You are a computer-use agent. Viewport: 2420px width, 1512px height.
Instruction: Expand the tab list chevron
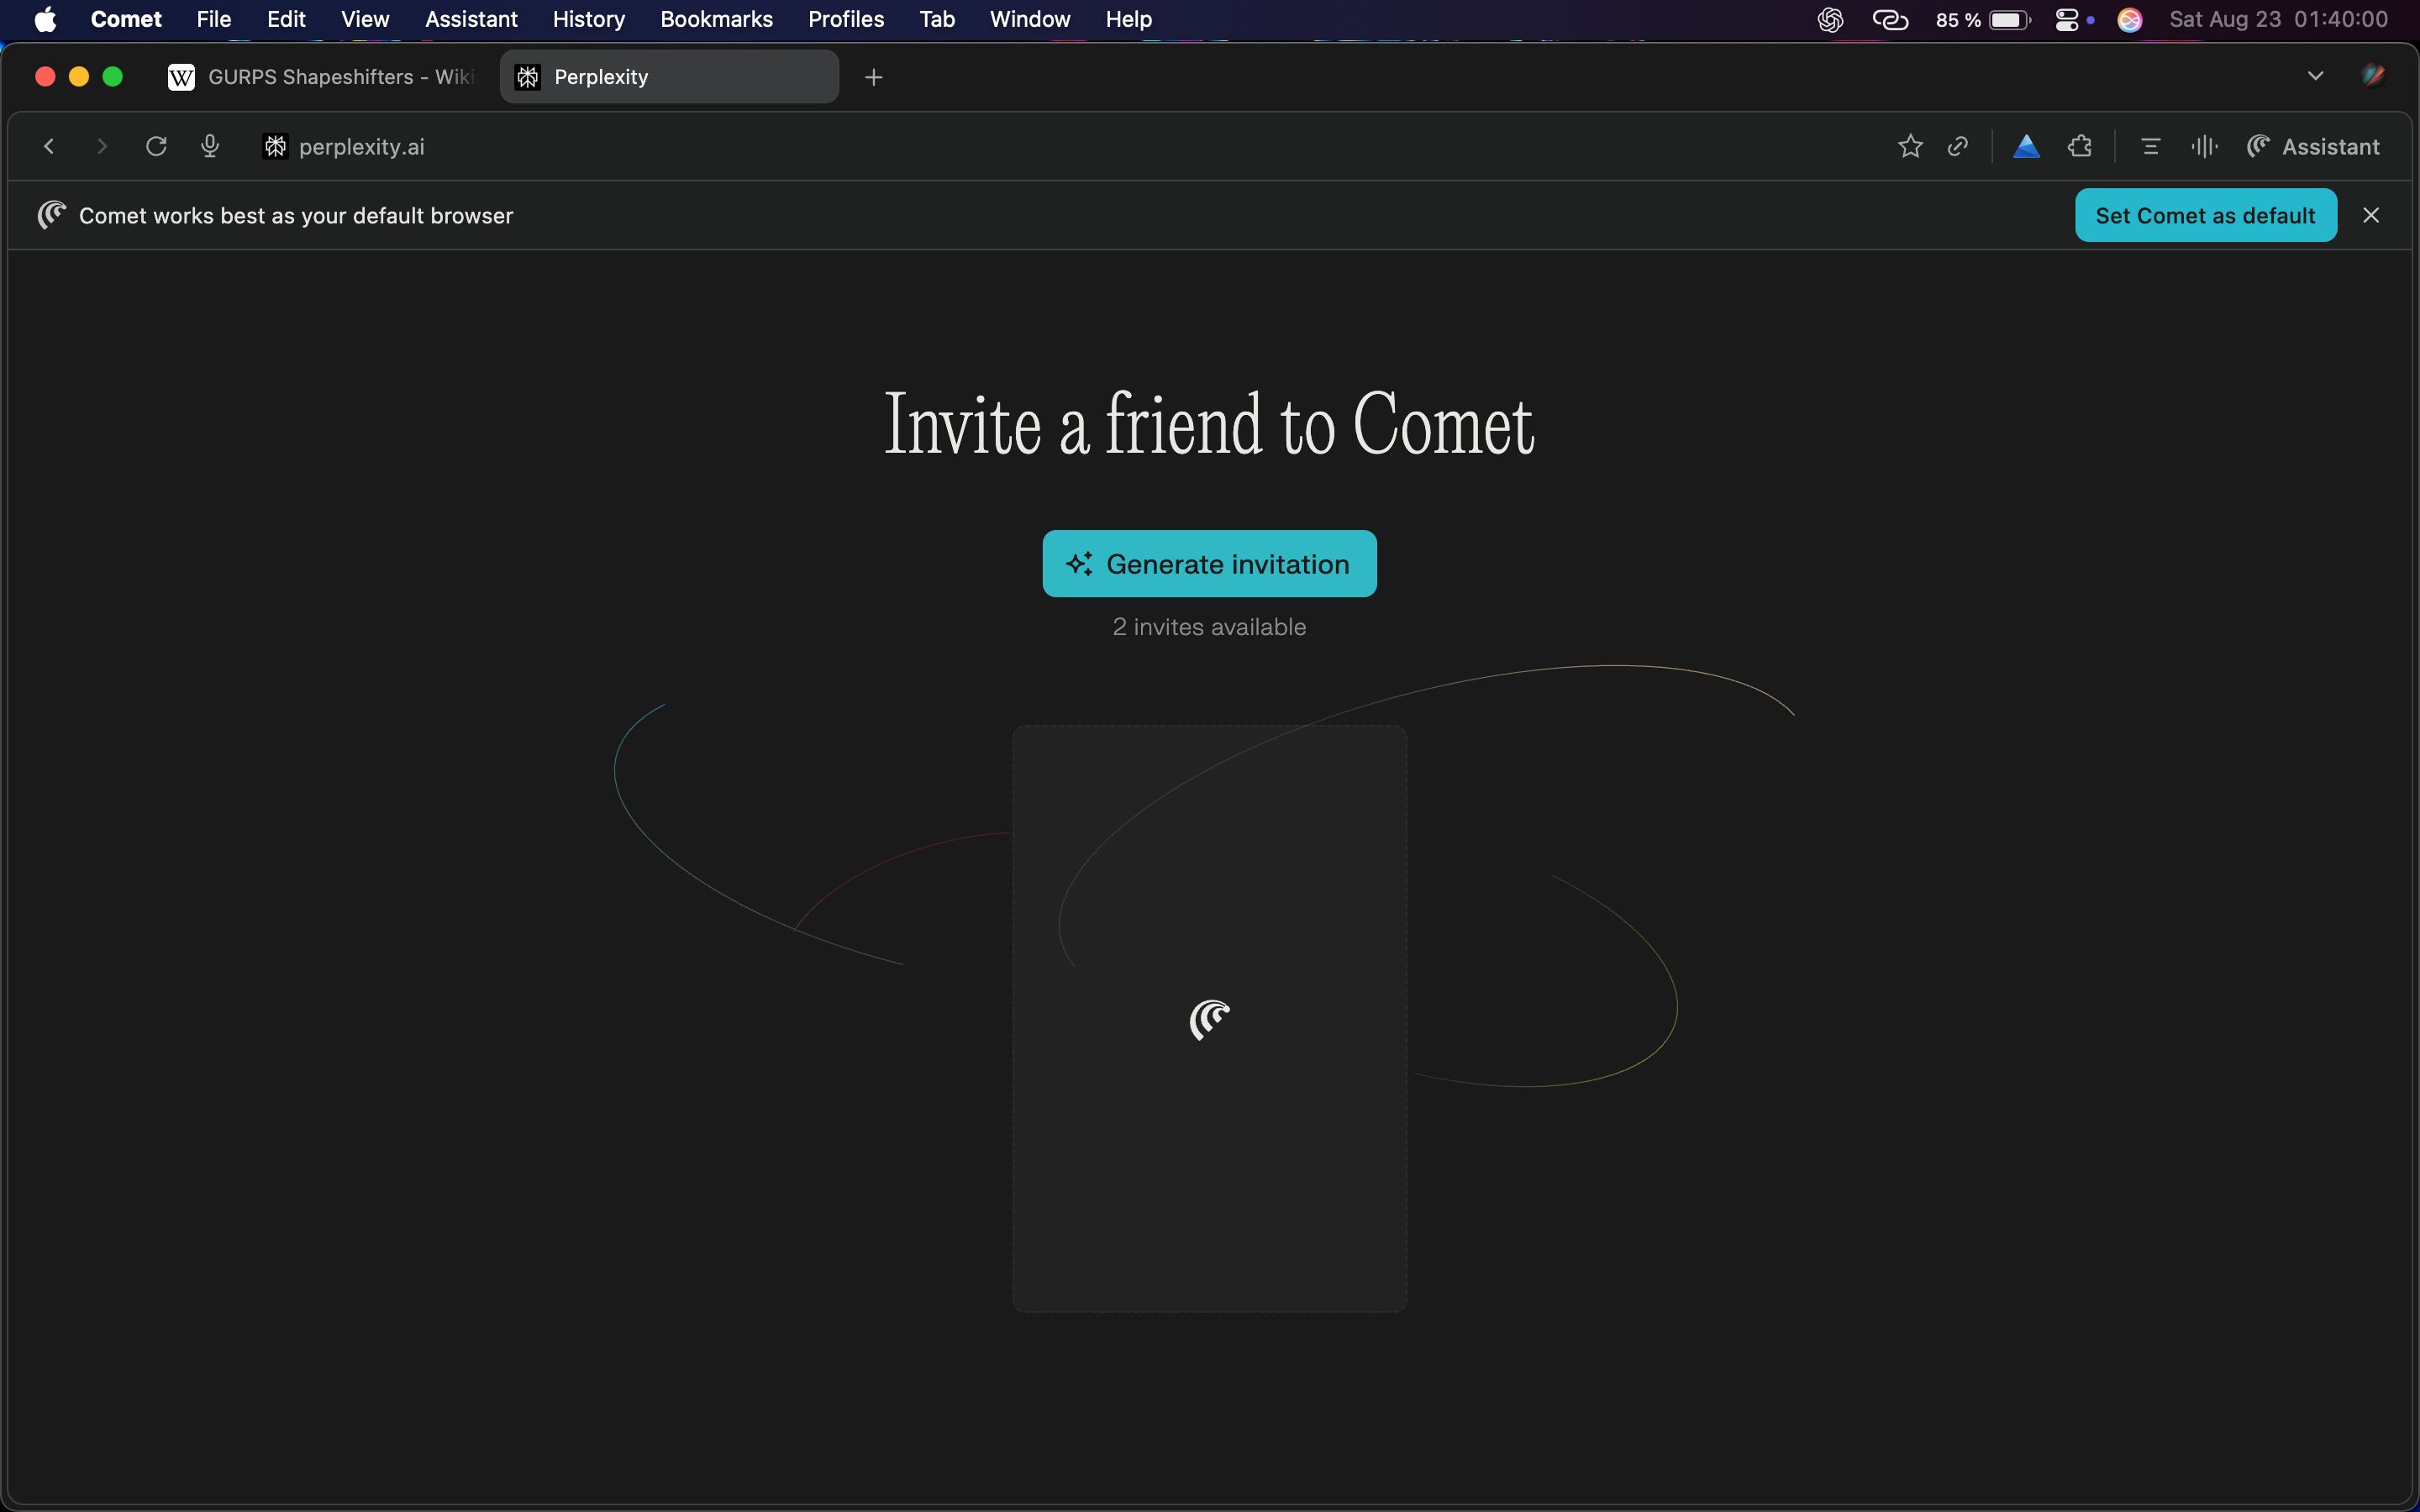point(2315,76)
